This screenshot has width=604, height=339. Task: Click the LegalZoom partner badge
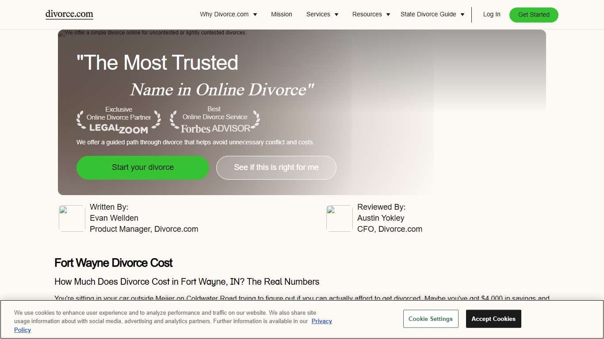coord(119,121)
